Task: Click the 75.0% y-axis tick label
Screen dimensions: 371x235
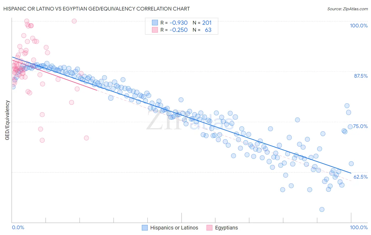Action: pyautogui.click(x=360, y=126)
